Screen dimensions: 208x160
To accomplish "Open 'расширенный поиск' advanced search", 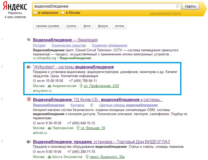I will coord(165,13).
